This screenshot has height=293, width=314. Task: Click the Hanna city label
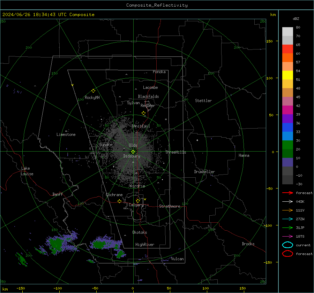click(x=244, y=155)
